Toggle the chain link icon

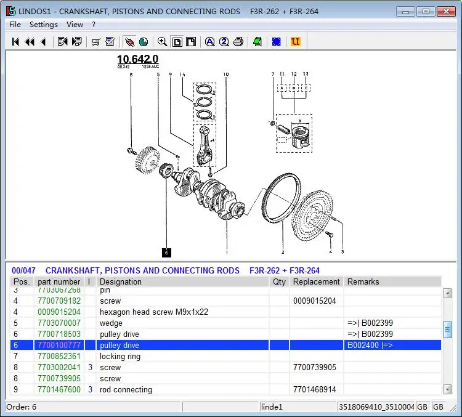coord(129,42)
